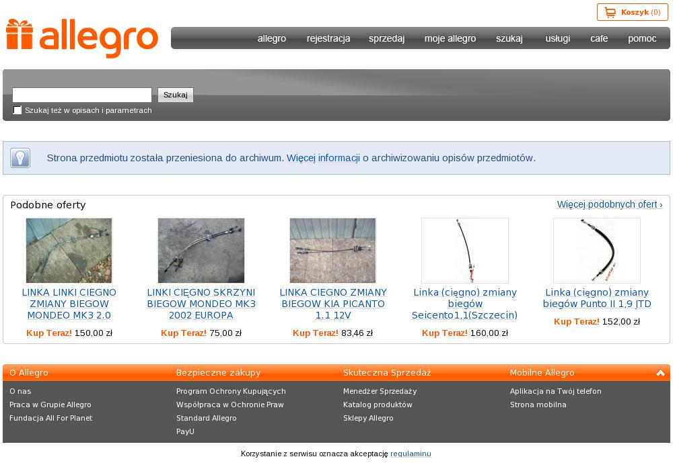This screenshot has height=467, width=673.
Task: Open the 'O nas' footer link
Action: [x=20, y=391]
